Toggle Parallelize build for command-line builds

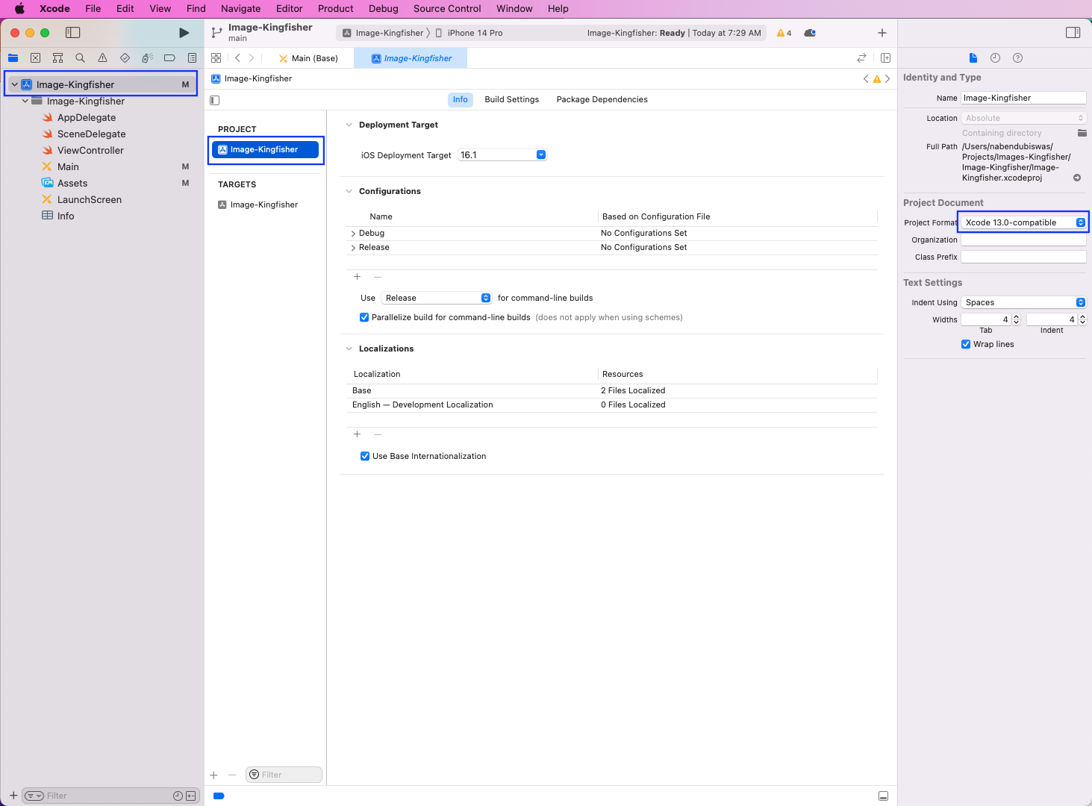[x=364, y=317]
